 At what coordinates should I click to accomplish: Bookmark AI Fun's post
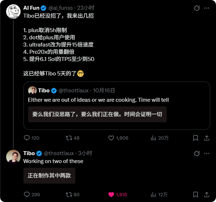click(195, 138)
